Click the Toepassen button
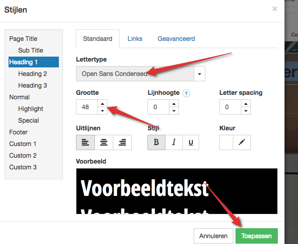 pyautogui.click(x=257, y=236)
